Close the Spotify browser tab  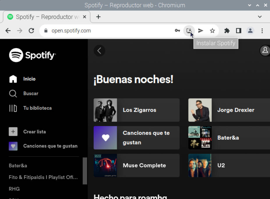[84, 17]
